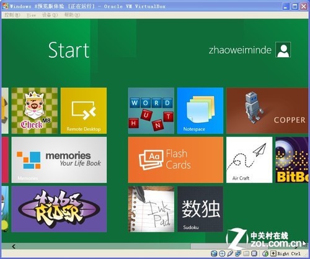310x259 pixels.
Task: Click the VirtualBox shared folders status icon
Action: pyautogui.click(x=246, y=253)
